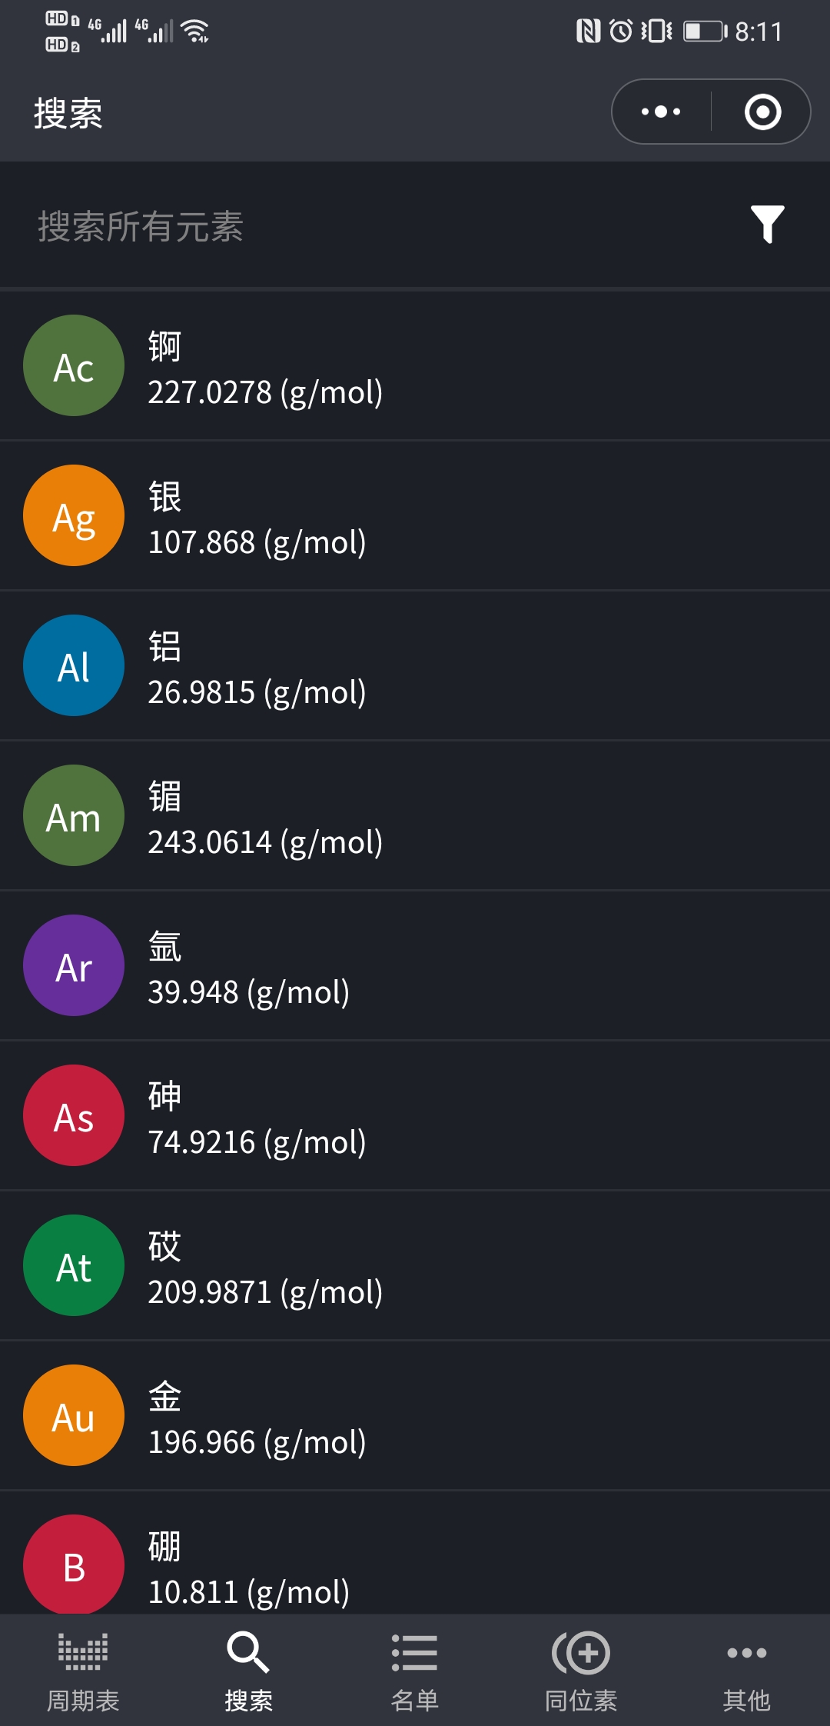Tap the orange Au gold badge
This screenshot has width=830, height=1726.
[74, 1415]
